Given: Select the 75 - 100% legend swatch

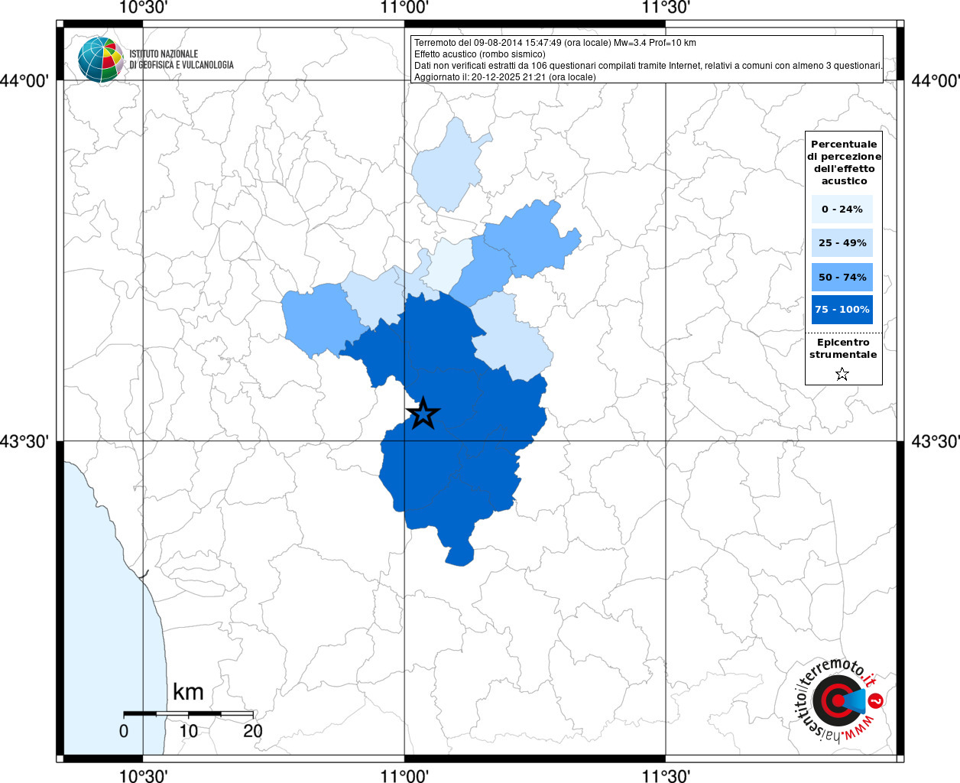Looking at the screenshot, I should 842,309.
